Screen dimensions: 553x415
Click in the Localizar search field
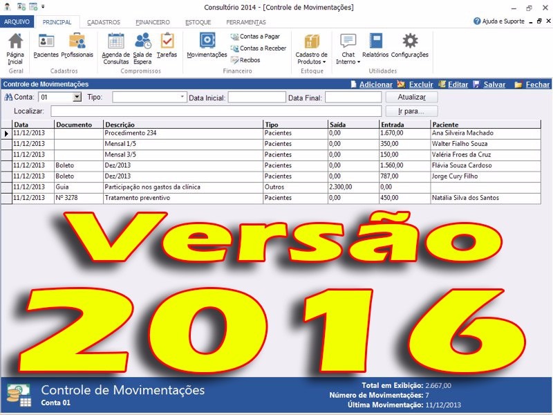coord(216,111)
